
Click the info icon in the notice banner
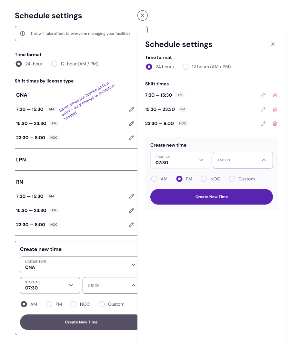pyautogui.click(x=23, y=34)
